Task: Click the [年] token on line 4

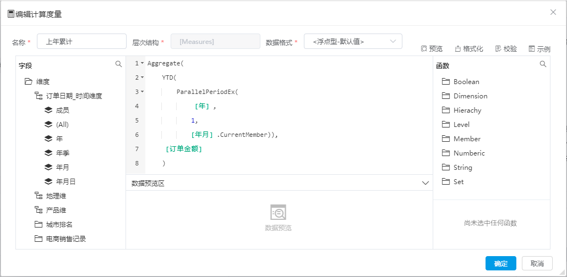Action: pyautogui.click(x=202, y=106)
